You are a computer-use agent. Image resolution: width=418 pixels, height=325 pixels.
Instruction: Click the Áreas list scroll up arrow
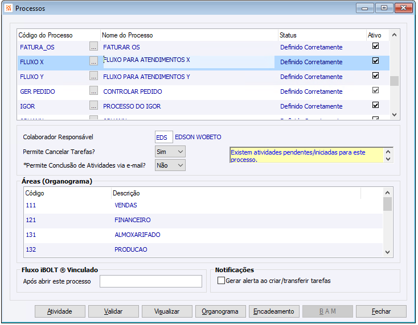387,193
